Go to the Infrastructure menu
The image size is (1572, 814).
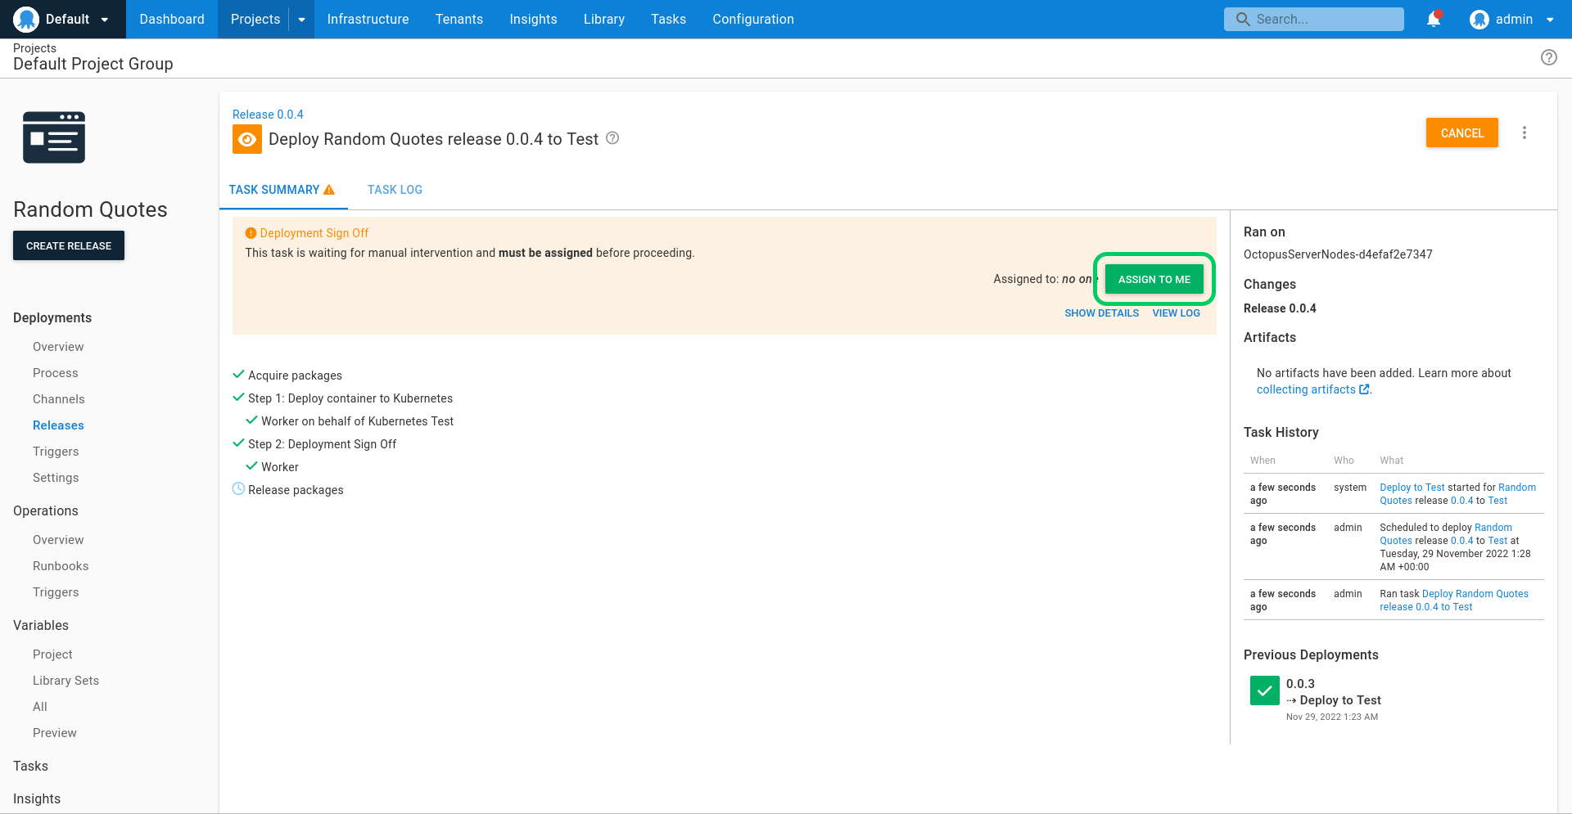368,19
